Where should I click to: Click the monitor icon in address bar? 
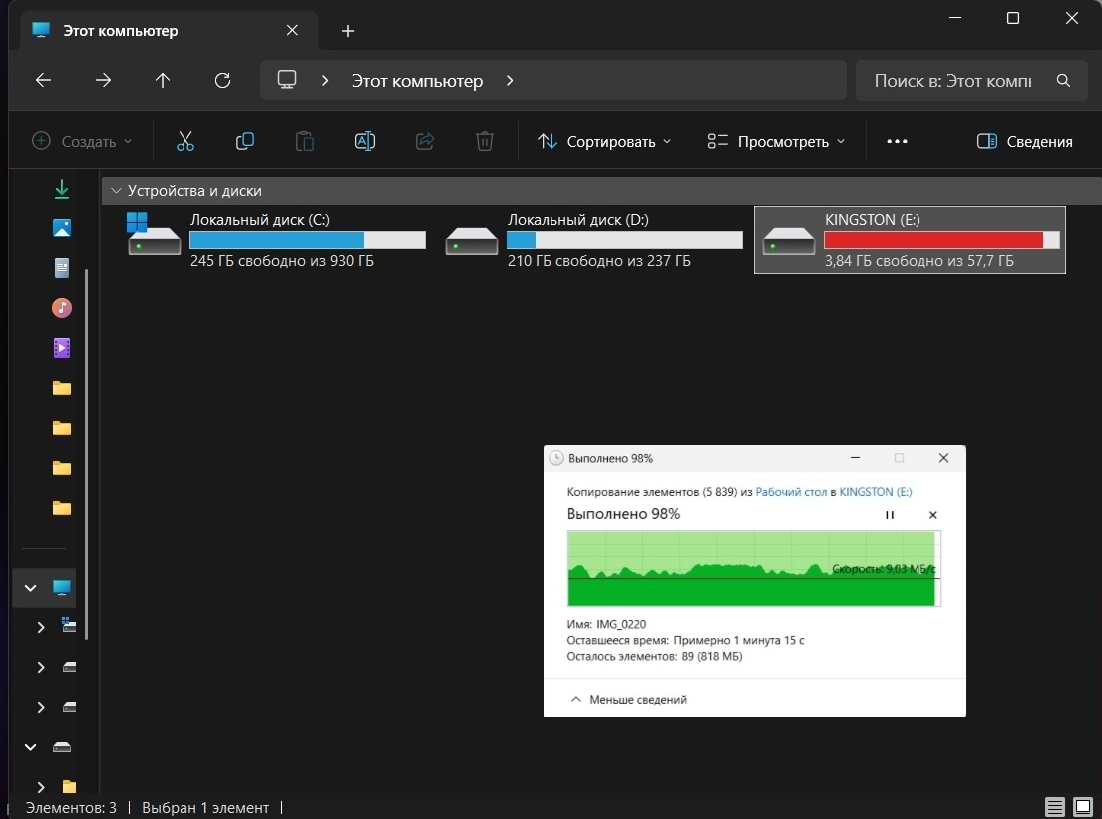pos(287,80)
